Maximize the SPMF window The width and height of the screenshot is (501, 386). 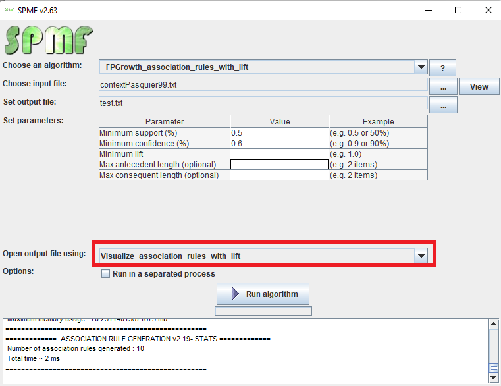(458, 10)
